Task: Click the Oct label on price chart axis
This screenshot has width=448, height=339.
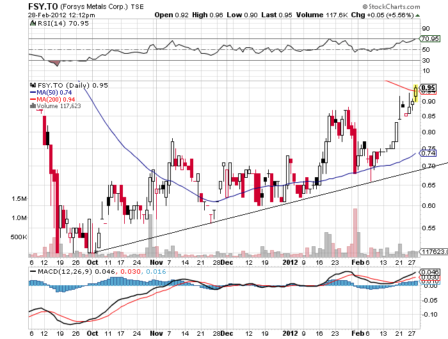Action: coord(92,262)
